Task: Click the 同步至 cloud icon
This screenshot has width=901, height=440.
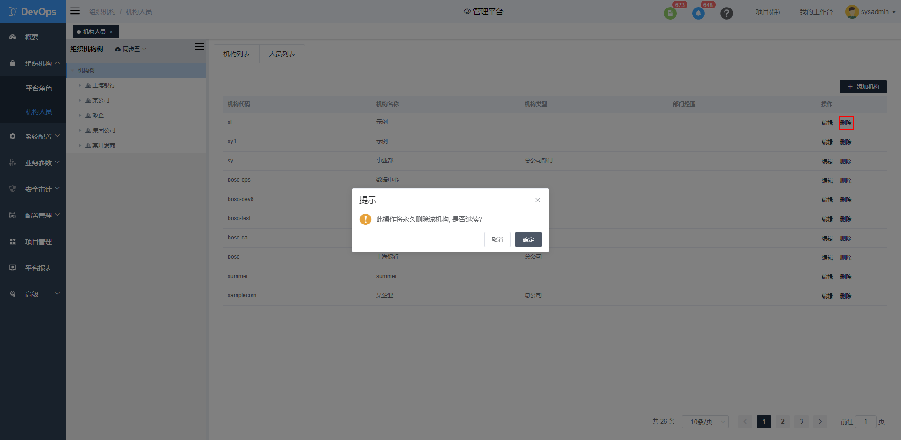Action: (118, 49)
